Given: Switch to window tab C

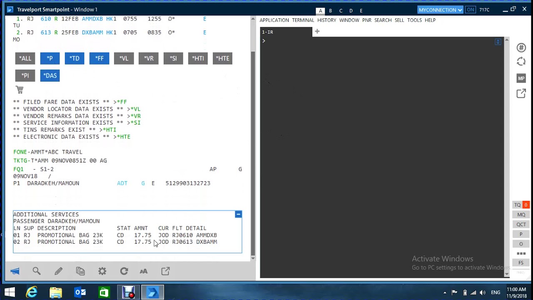Looking at the screenshot, I should 341,11.
